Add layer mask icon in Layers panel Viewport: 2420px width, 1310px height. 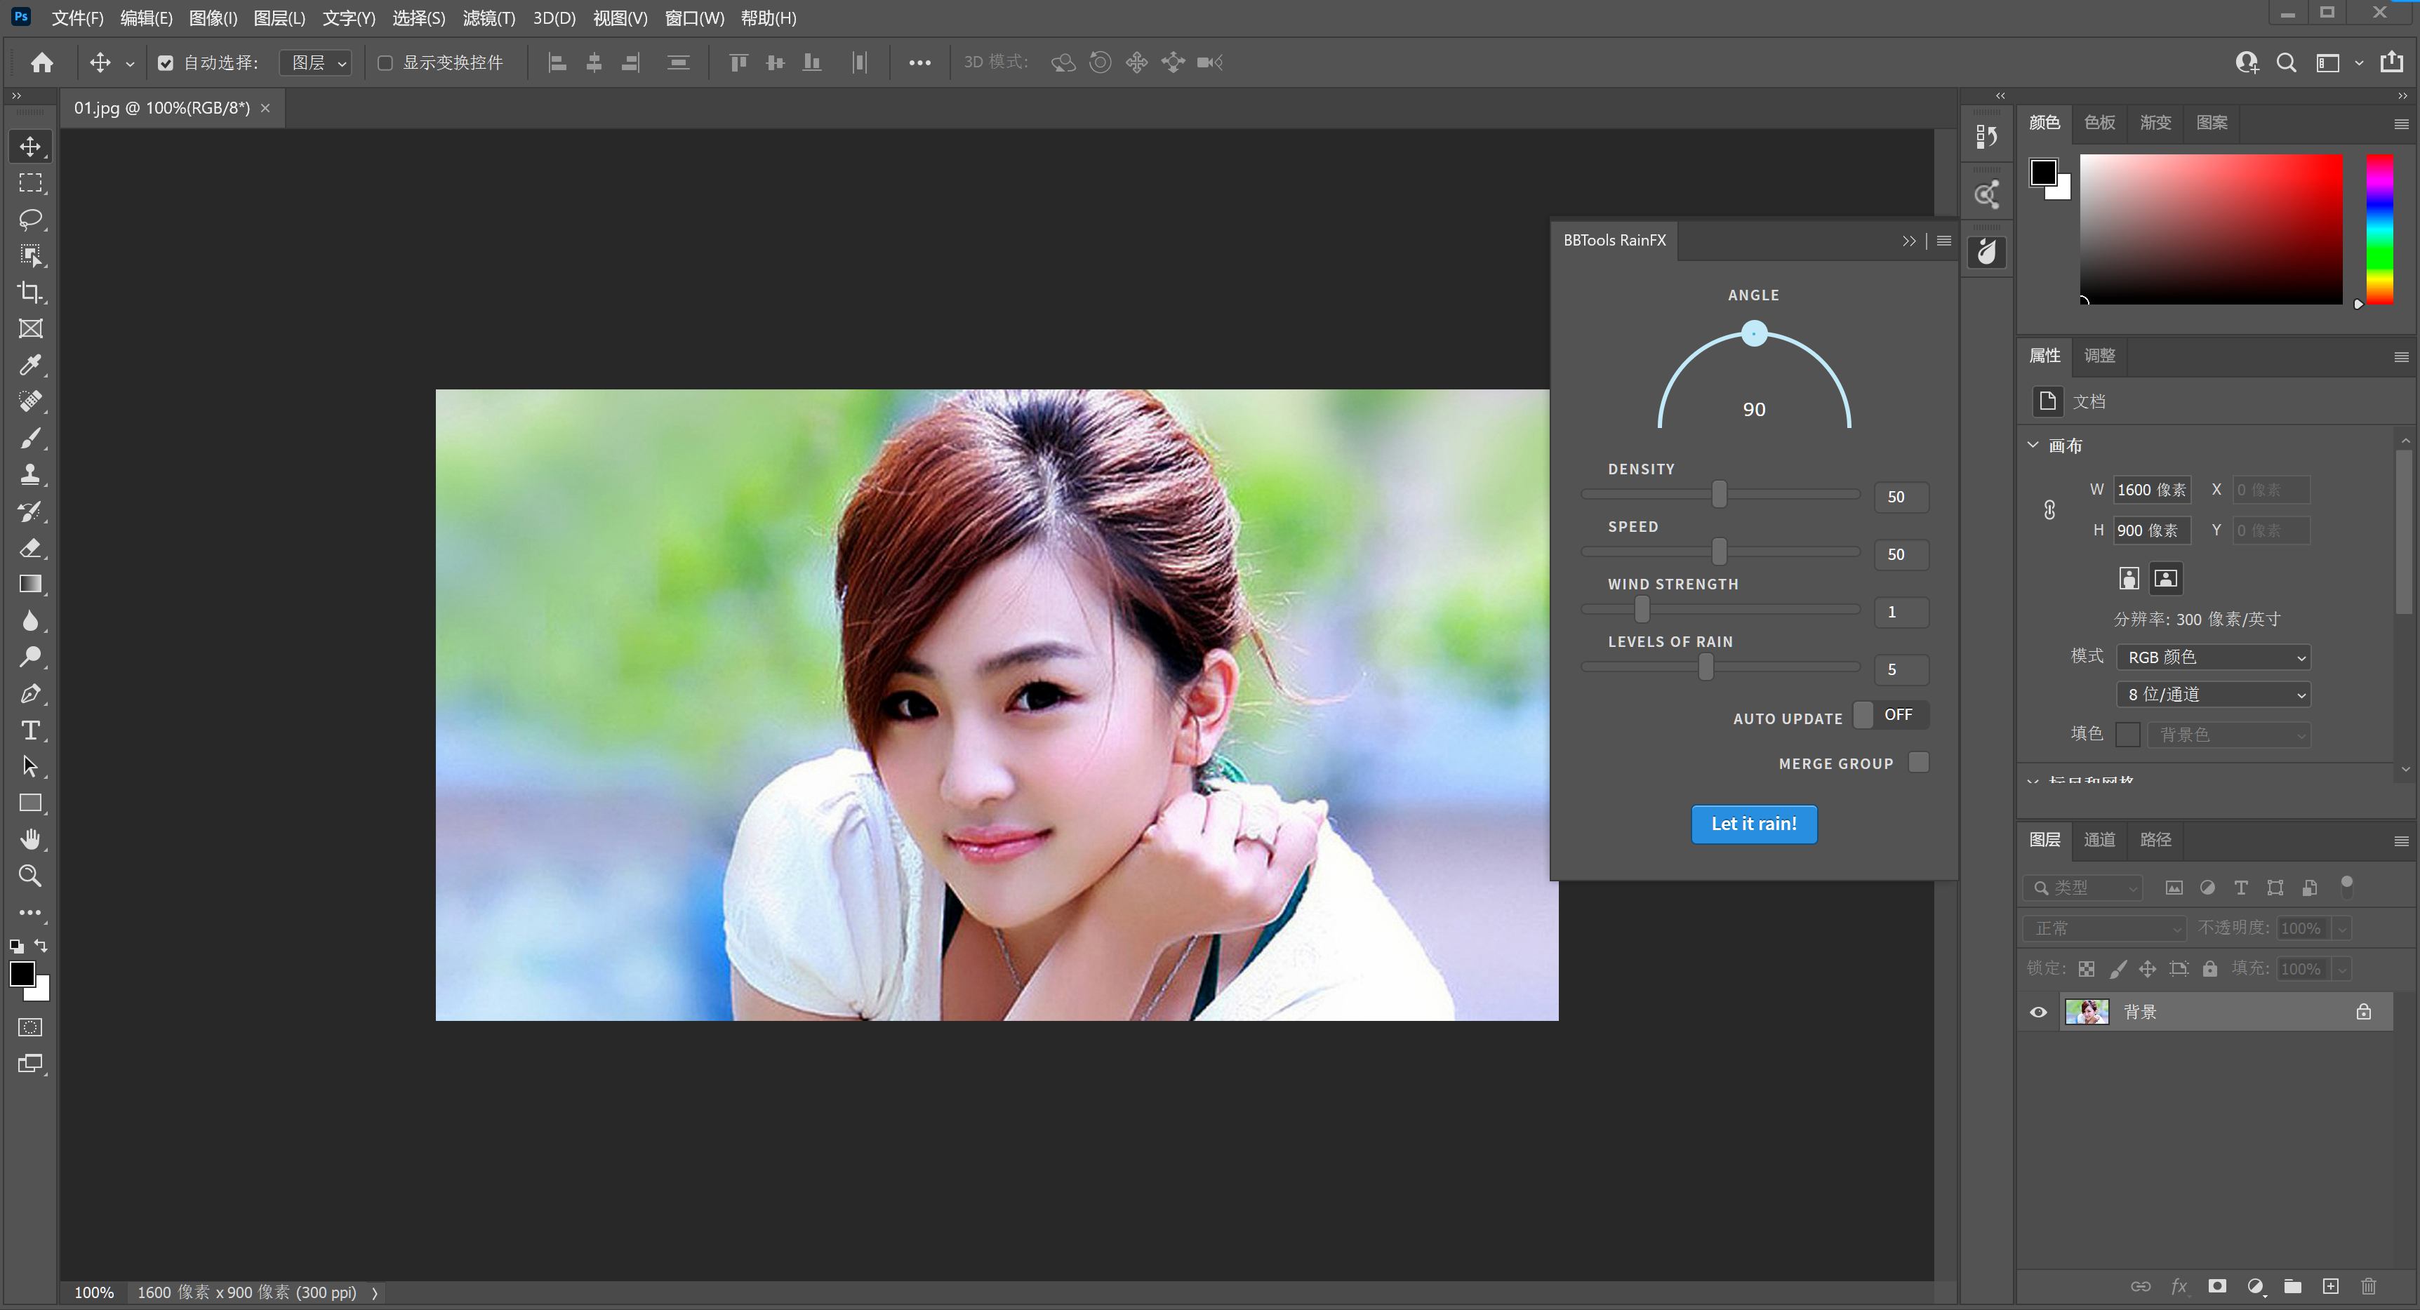[2217, 1287]
